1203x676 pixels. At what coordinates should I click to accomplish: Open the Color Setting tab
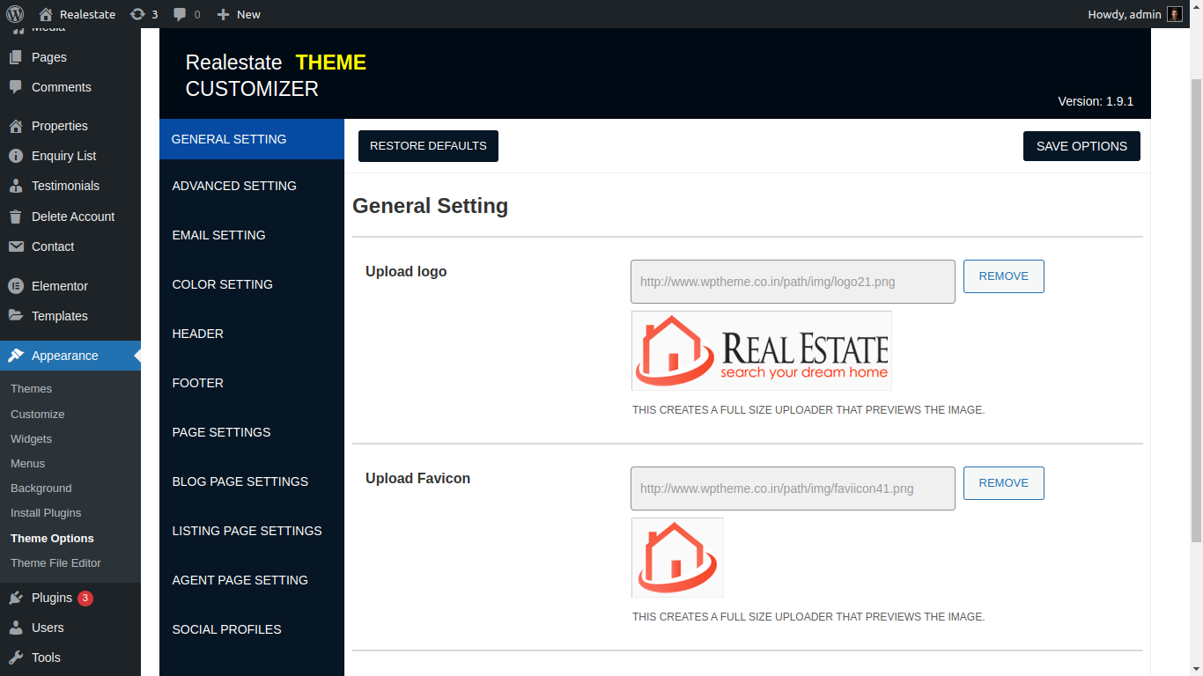pyautogui.click(x=222, y=284)
